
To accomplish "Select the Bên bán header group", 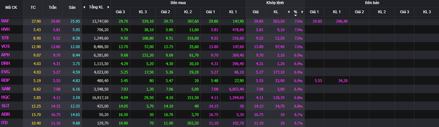I will click(x=371, y=3).
